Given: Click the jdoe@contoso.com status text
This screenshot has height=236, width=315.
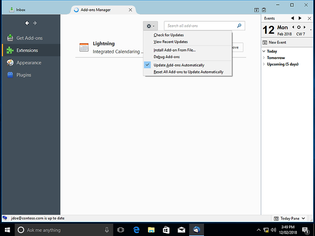Looking at the screenshot, I should [x=38, y=218].
